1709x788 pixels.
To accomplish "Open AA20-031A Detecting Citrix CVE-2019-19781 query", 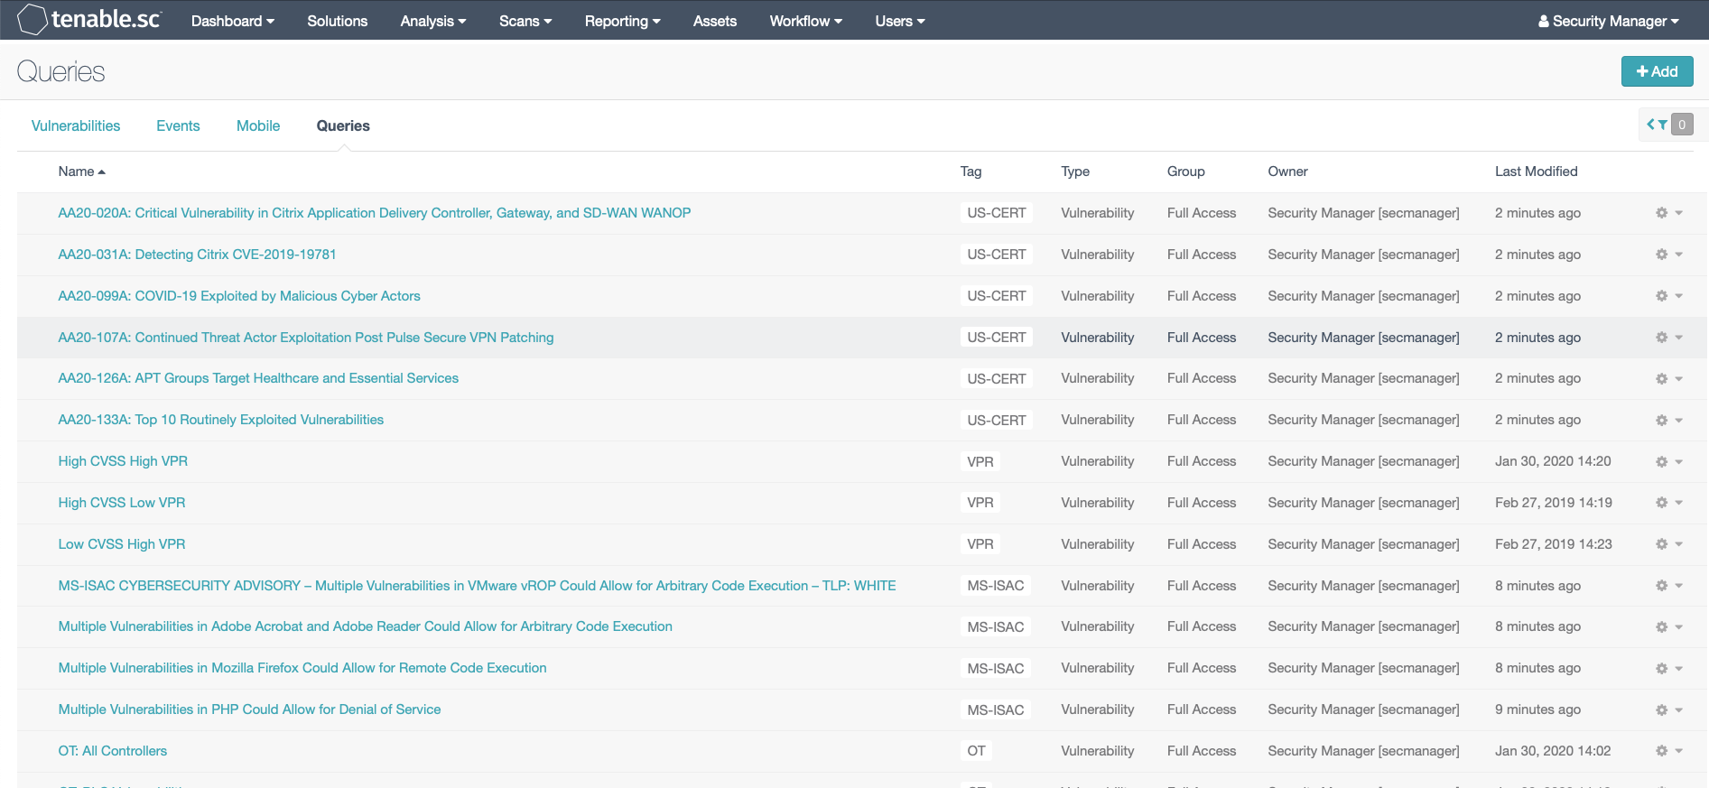I will (x=197, y=255).
